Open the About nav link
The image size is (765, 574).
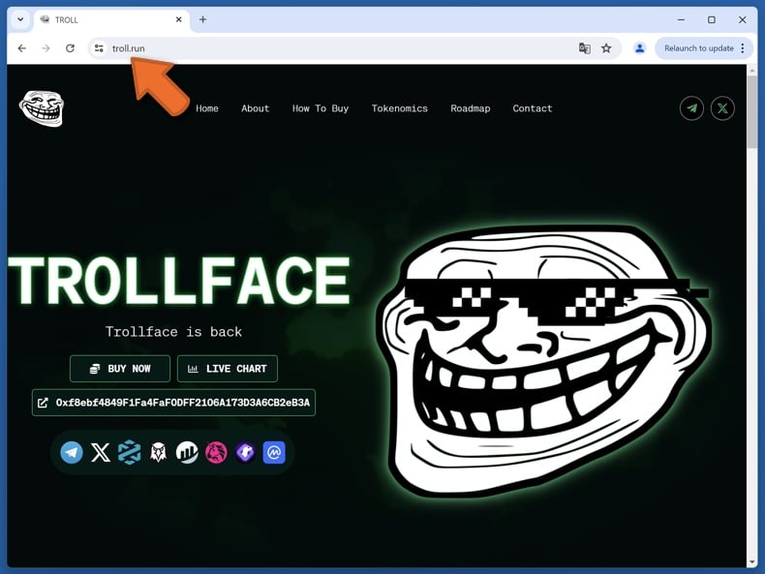coord(256,108)
